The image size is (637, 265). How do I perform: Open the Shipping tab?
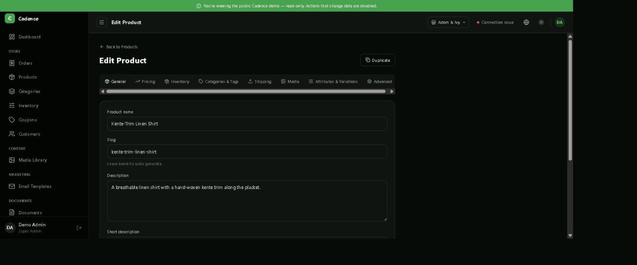pos(260,82)
